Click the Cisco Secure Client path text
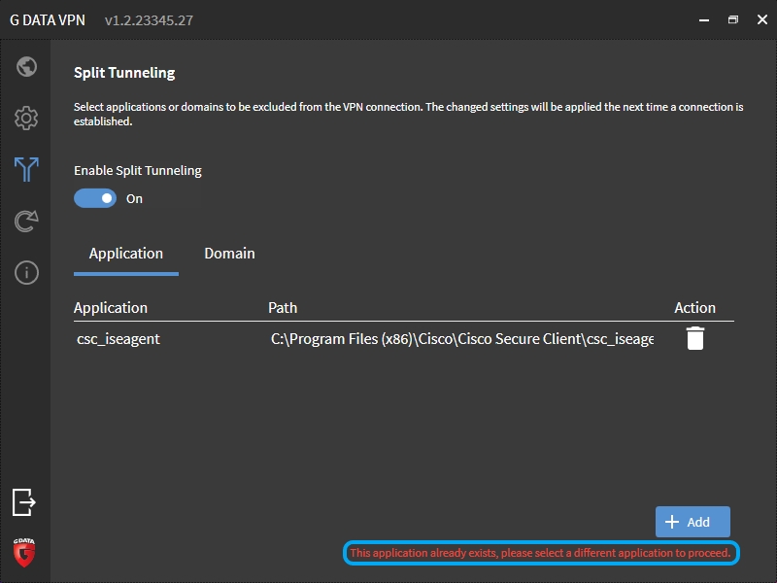 click(x=462, y=339)
